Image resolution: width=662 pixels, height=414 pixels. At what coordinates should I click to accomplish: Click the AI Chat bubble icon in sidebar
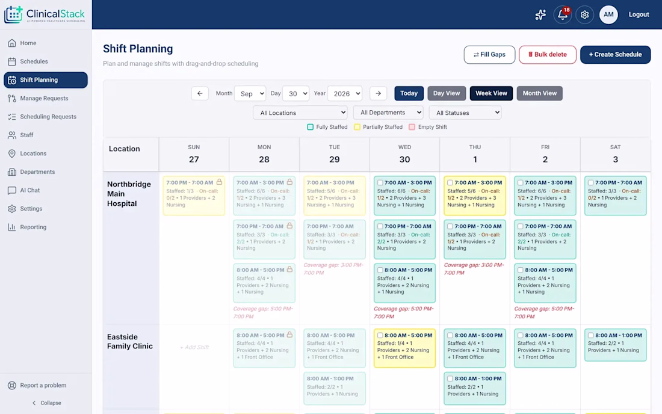(x=12, y=190)
